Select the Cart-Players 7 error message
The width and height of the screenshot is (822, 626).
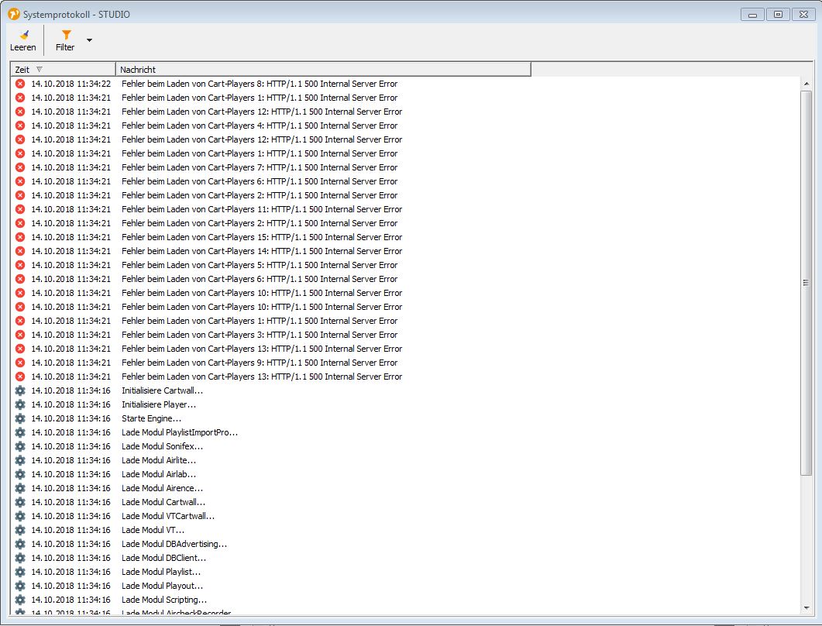point(260,167)
